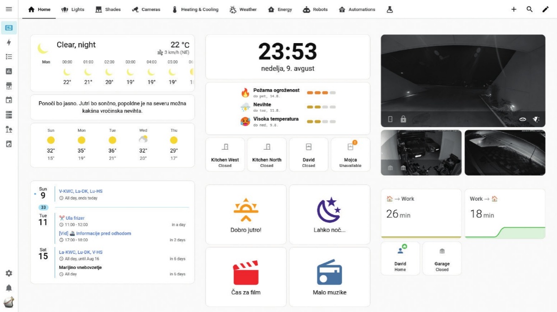Open the David Home person tile
Image resolution: width=557 pixels, height=312 pixels.
click(x=400, y=258)
